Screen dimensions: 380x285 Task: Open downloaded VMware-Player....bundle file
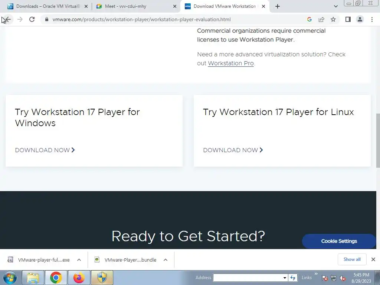click(126, 260)
